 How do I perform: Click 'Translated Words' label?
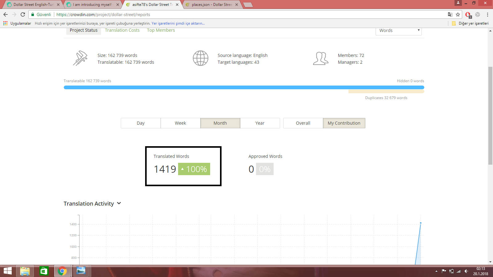point(171,156)
